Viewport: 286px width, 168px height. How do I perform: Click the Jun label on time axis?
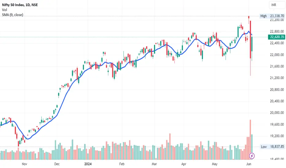[249, 164]
